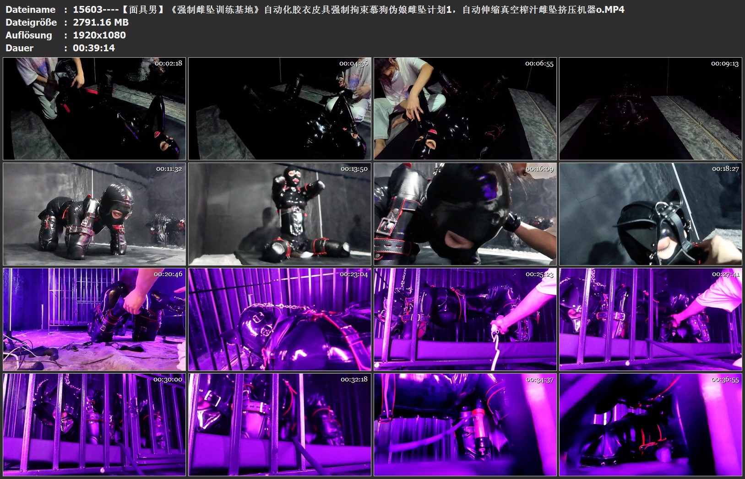The height and width of the screenshot is (479, 745).
Task: Click the Auflösung value 1920x1080
Action: [x=99, y=35]
